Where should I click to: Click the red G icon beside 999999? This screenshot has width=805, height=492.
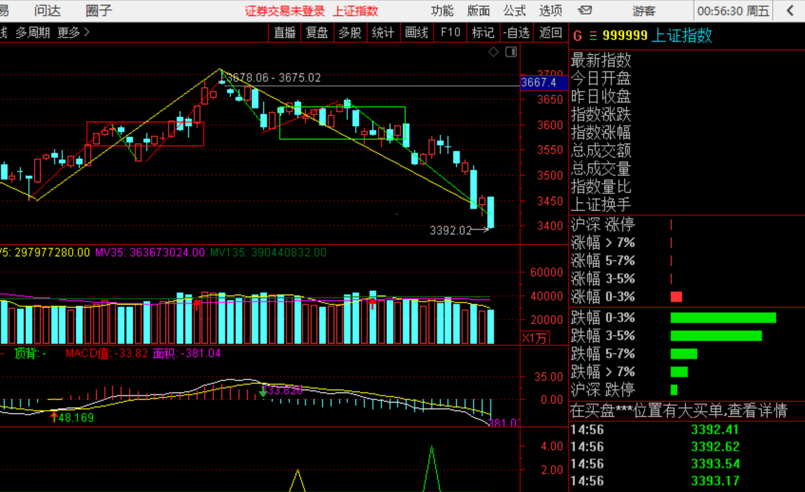576,36
